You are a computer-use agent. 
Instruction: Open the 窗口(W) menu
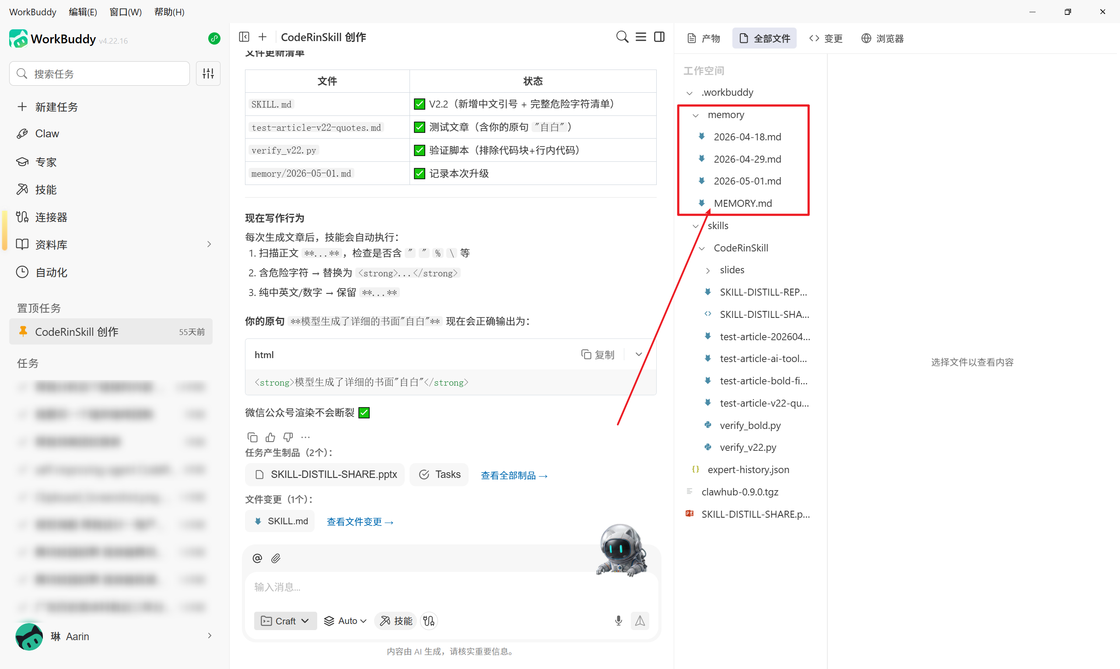click(126, 12)
